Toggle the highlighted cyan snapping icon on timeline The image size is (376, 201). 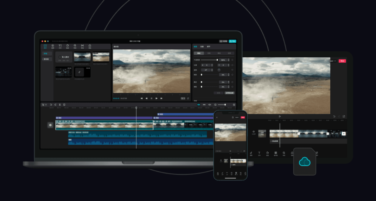(x=199, y=104)
